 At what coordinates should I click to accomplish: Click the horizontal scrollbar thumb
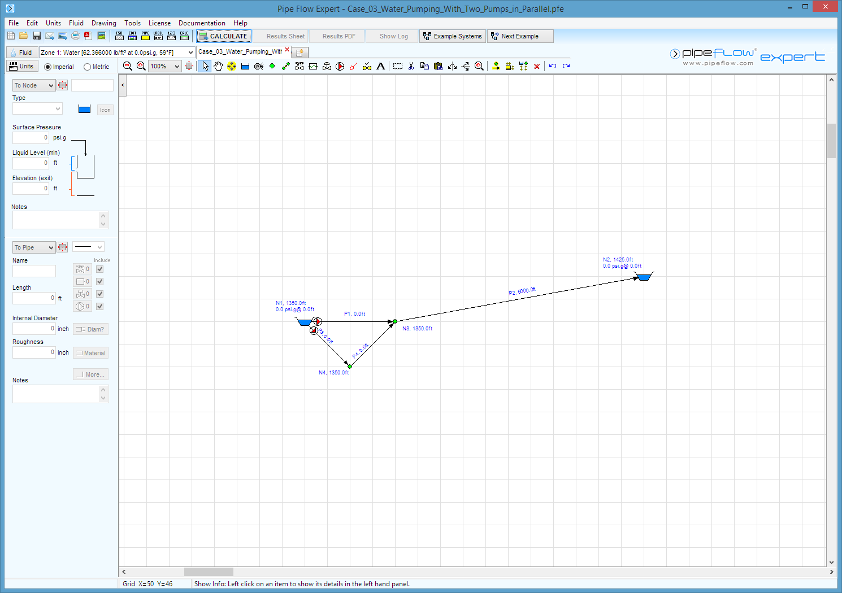coord(209,572)
